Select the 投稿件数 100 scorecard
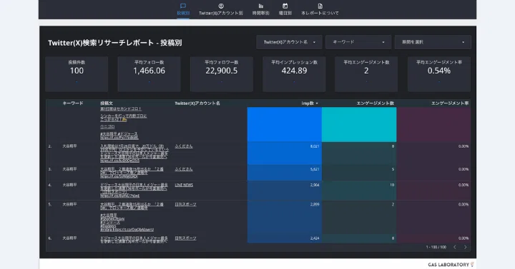Image resolution: width=515 pixels, height=269 pixels. click(x=77, y=74)
